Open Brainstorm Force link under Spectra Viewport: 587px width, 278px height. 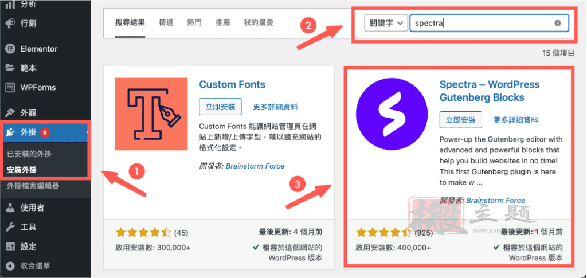click(x=495, y=201)
